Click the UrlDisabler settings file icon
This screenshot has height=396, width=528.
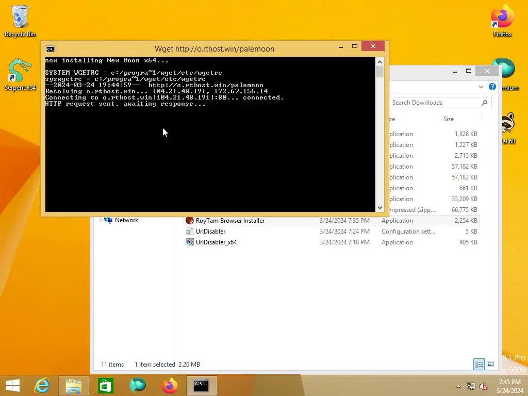click(190, 232)
